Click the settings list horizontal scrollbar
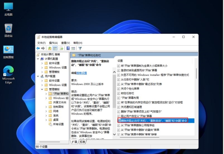Viewport: 224px width, 154px height. point(139,137)
